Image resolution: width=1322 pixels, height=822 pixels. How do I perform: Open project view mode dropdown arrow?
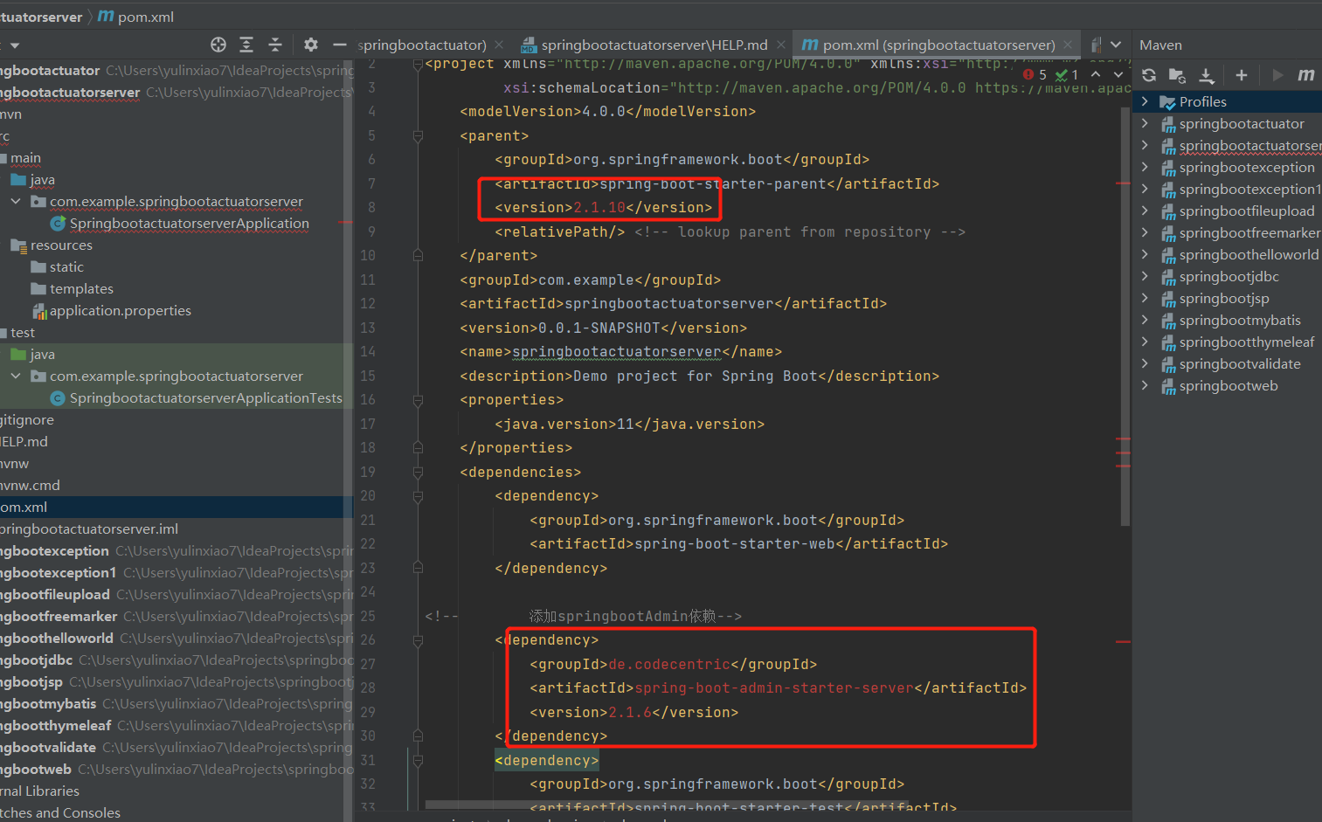point(15,45)
